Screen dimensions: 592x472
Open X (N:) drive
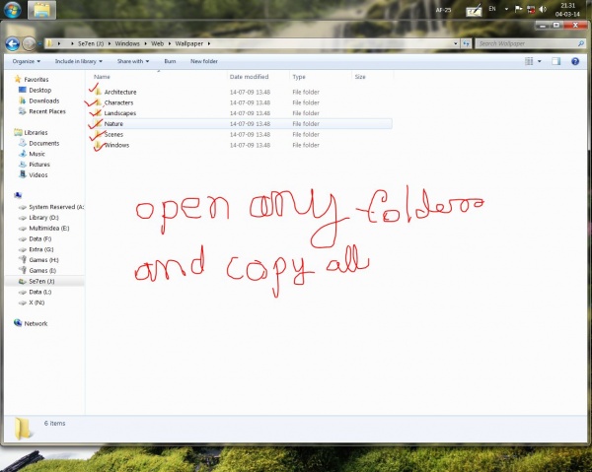[x=37, y=303]
